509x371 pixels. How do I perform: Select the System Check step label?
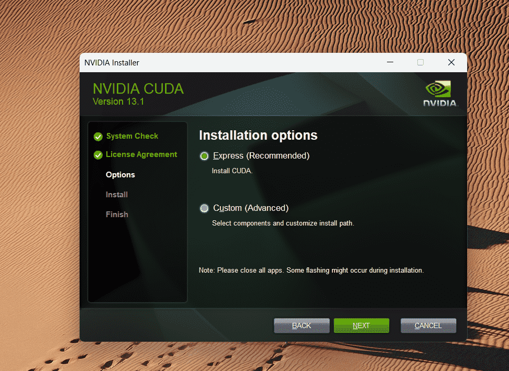132,136
